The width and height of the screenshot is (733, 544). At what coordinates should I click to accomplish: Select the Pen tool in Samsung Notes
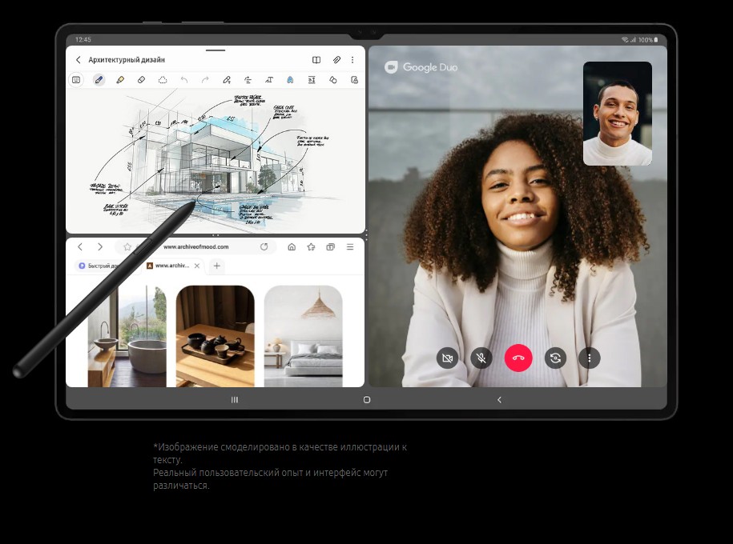(99, 80)
